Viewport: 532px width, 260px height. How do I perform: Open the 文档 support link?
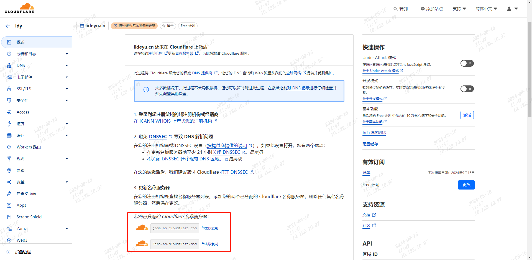click(369, 215)
